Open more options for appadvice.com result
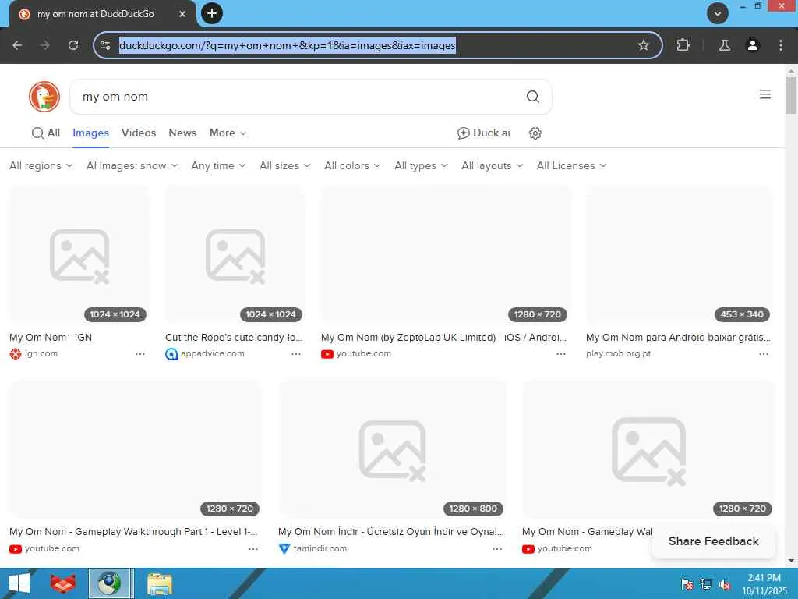Image resolution: width=798 pixels, height=599 pixels. [x=296, y=353]
